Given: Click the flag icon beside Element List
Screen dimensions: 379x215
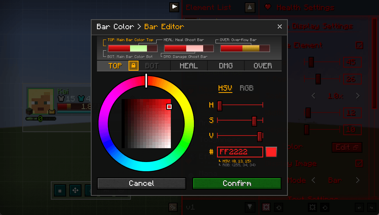Looking at the screenshot, I should (x=174, y=7).
